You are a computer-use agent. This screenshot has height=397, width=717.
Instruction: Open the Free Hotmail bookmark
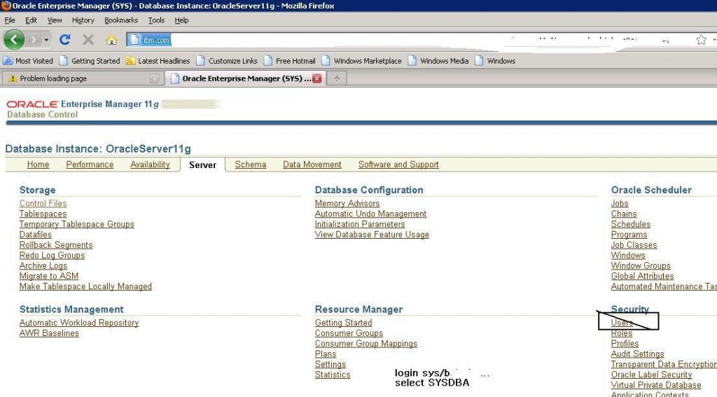pos(289,61)
